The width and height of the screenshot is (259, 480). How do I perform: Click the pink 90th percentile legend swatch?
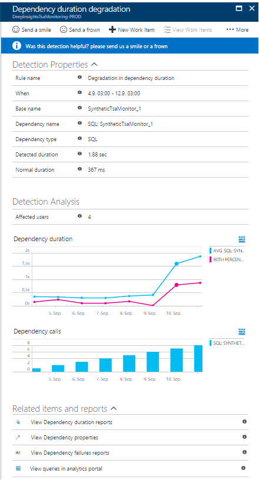210,259
